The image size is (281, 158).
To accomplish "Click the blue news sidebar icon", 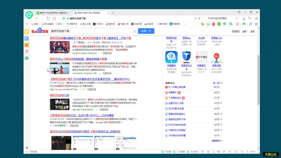I will [x=27, y=38].
